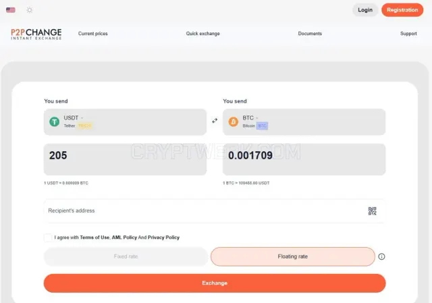Click the orange Exchange button
The image size is (432, 303).
(215, 283)
